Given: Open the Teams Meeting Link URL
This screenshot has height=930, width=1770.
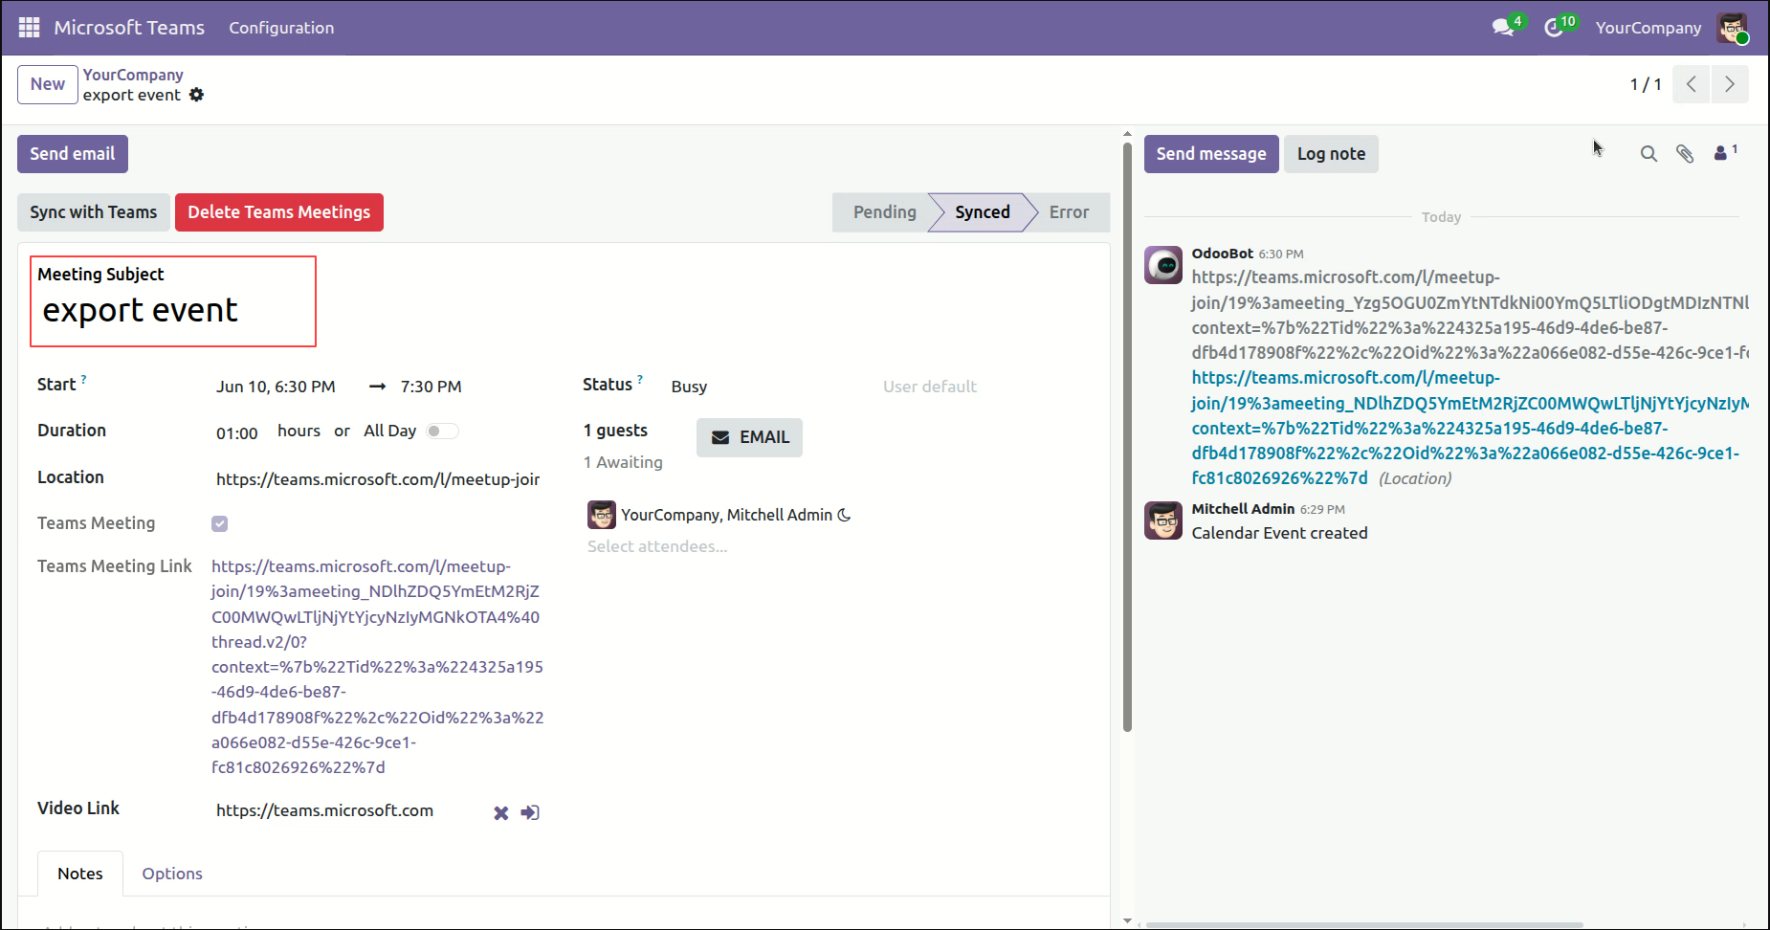Looking at the screenshot, I should [x=377, y=667].
